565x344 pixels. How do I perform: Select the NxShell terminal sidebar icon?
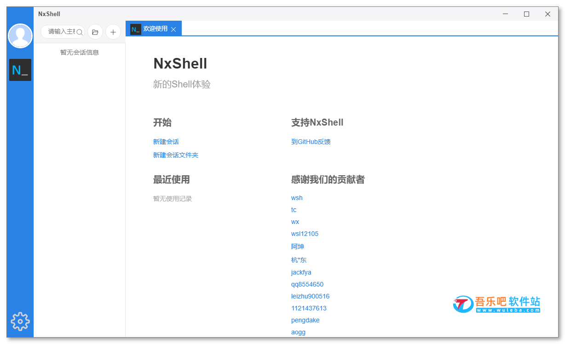20,70
